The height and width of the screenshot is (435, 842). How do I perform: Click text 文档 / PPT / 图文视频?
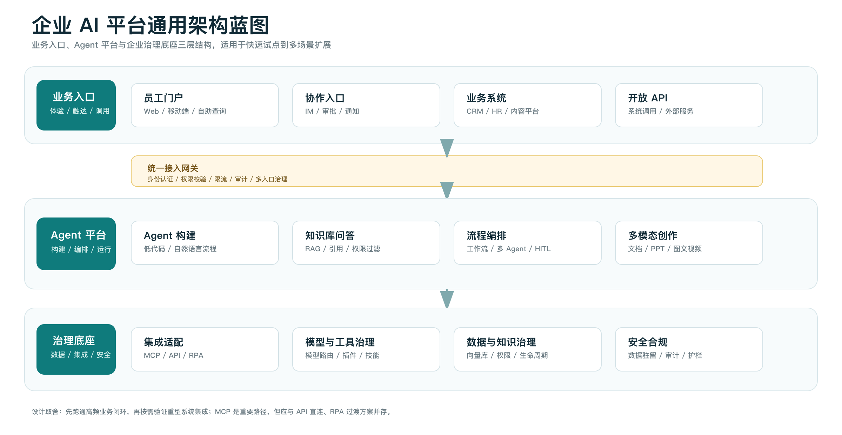665,249
